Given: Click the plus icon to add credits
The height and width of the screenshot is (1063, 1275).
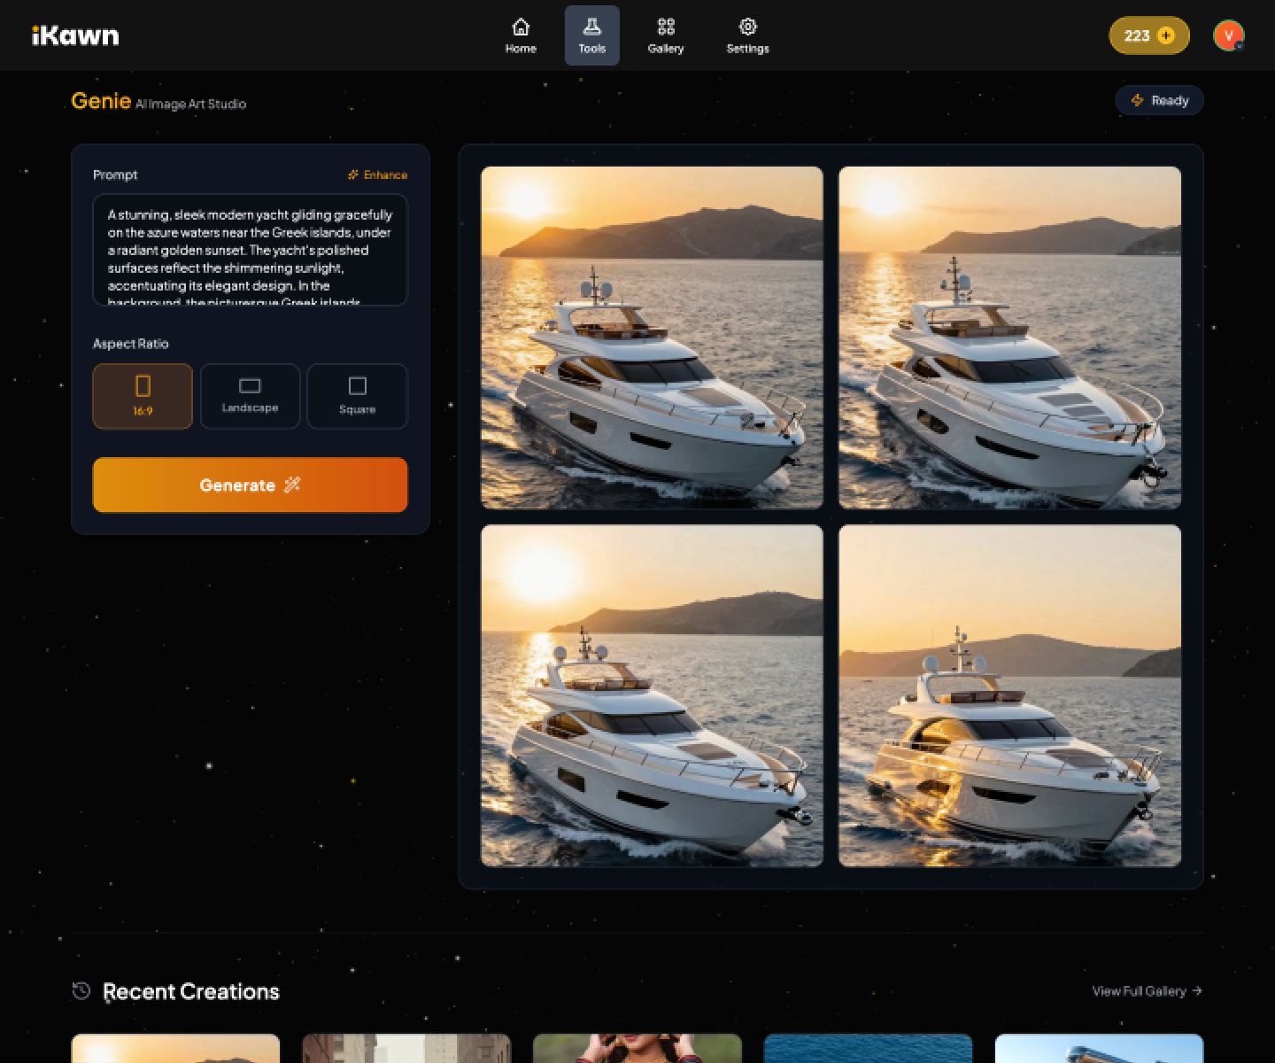Looking at the screenshot, I should tap(1166, 35).
